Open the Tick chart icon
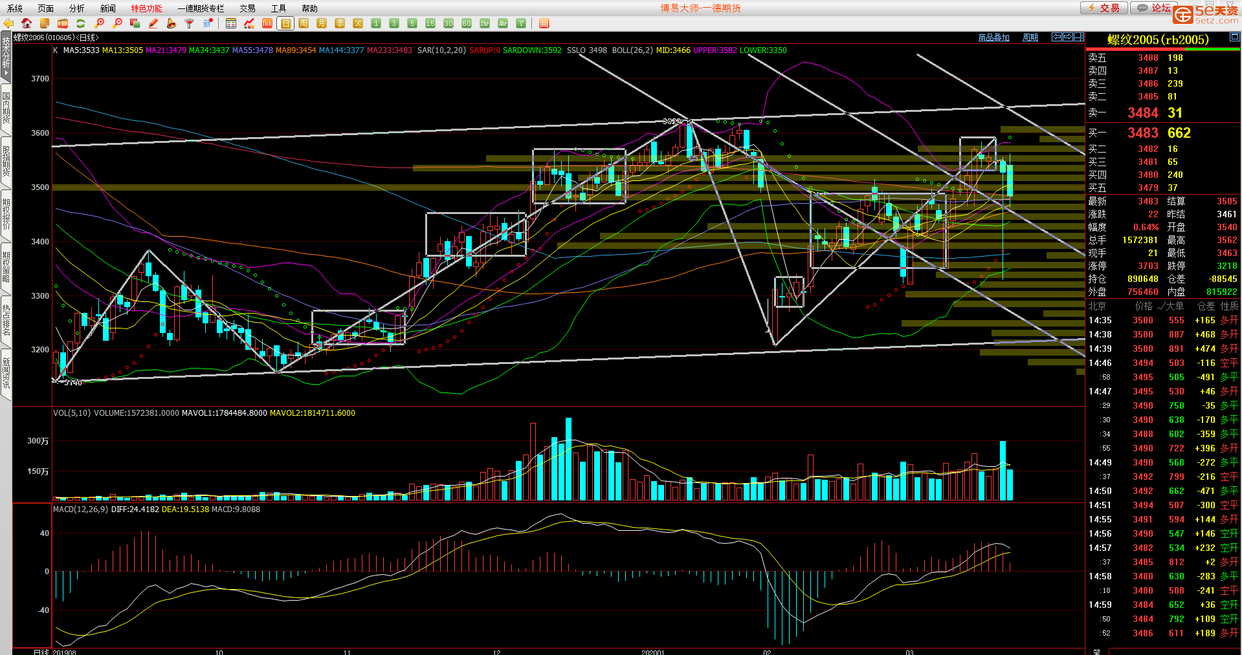Viewport: 1242px width, 655px height. click(x=267, y=23)
